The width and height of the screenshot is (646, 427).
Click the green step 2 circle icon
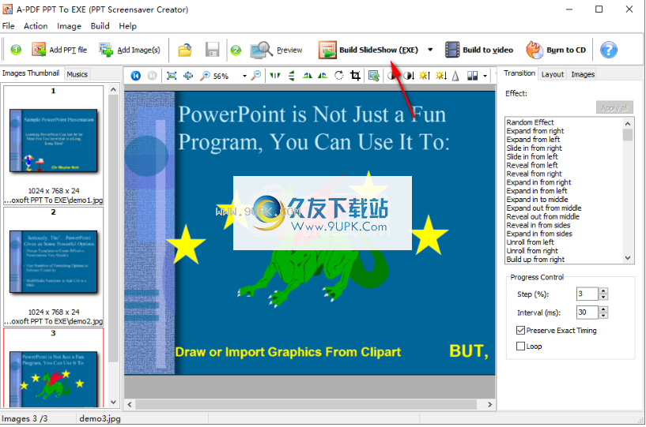[x=236, y=50]
